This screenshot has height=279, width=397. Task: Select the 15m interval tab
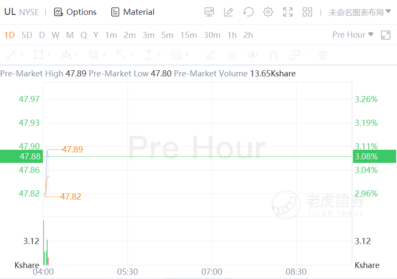pos(188,35)
